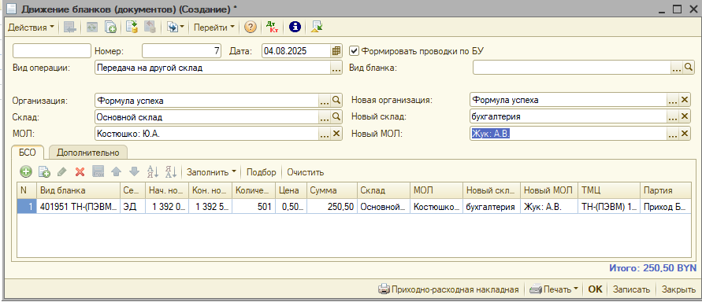
Task: Open the help question mark icon
Action: 251,28
